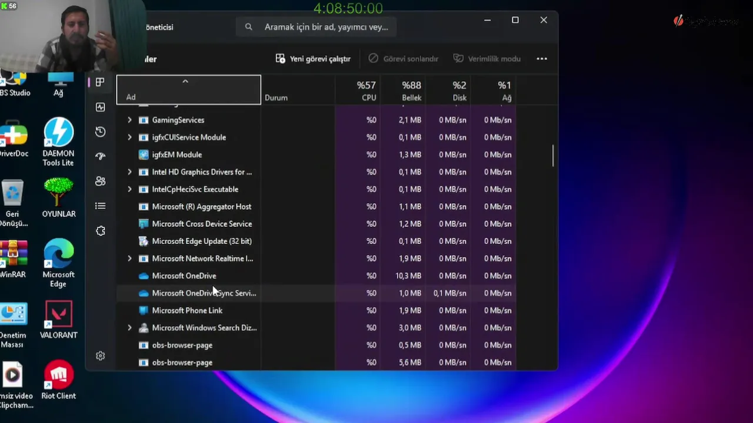753x423 pixels.
Task: Click Görevi sonlandır button
Action: [404, 59]
